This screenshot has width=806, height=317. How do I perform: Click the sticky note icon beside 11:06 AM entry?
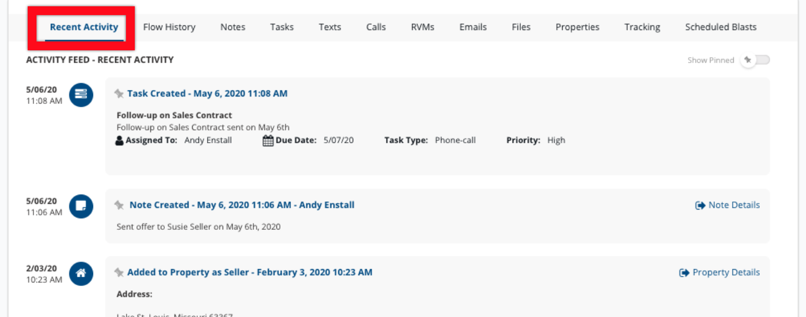tap(81, 206)
